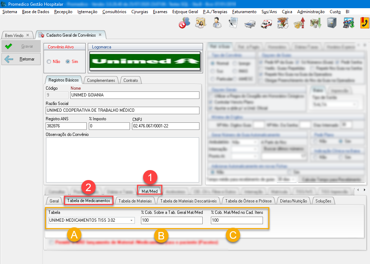Open the Complementares tab
The width and height of the screenshot is (370, 264).
[101, 80]
